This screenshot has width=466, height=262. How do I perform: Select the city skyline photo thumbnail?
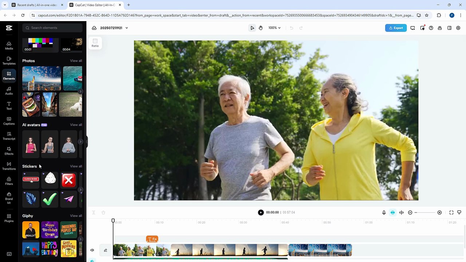click(x=42, y=78)
